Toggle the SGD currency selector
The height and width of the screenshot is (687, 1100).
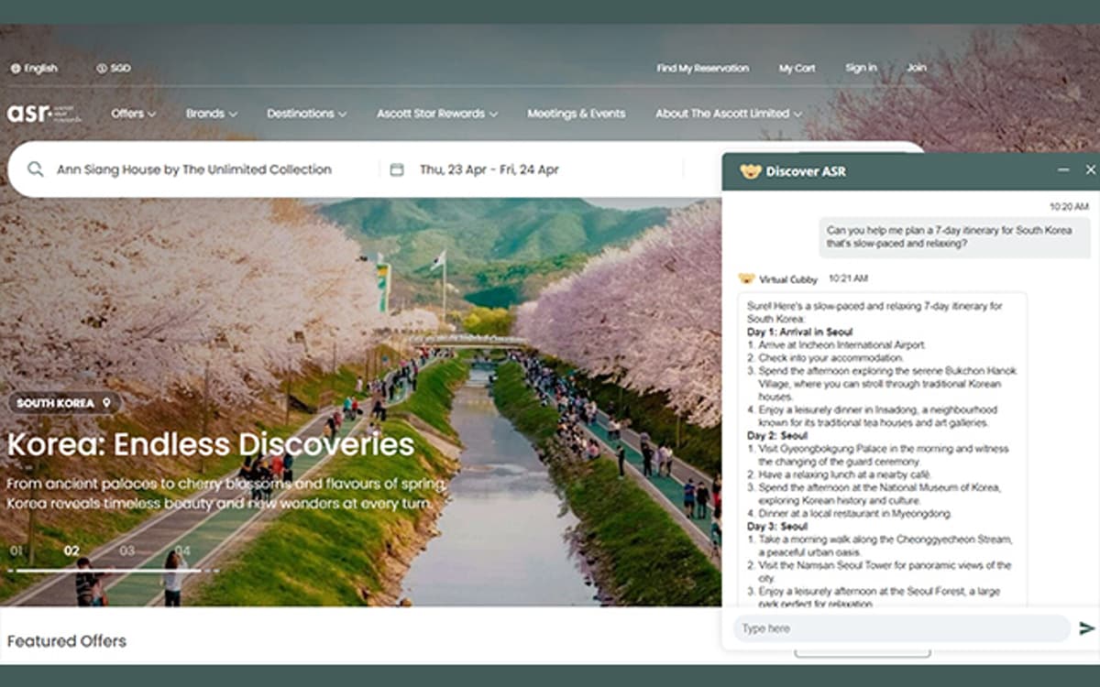(112, 68)
